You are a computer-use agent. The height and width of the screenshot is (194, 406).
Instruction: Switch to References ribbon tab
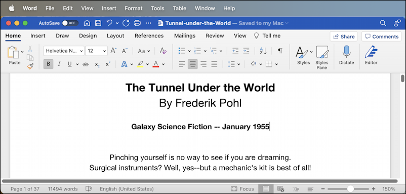tap(149, 36)
